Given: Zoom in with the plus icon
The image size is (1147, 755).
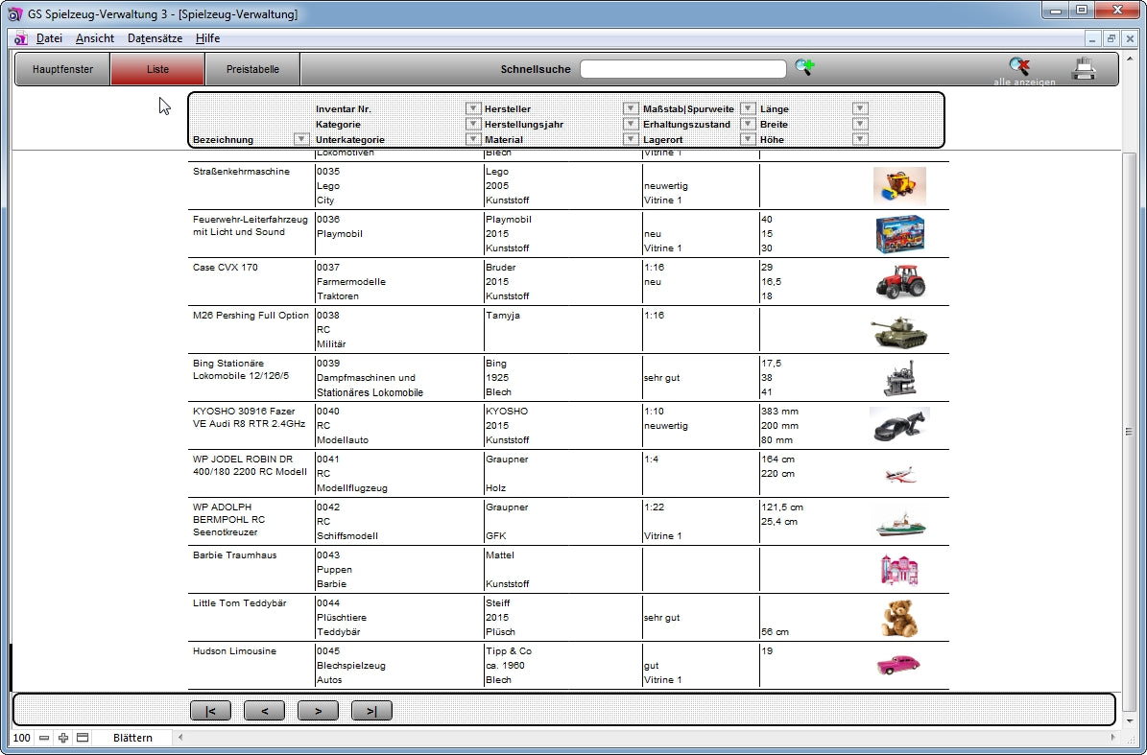Looking at the screenshot, I should 63,738.
